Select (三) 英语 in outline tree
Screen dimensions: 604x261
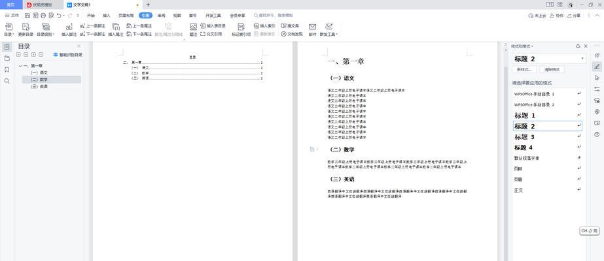(x=39, y=87)
